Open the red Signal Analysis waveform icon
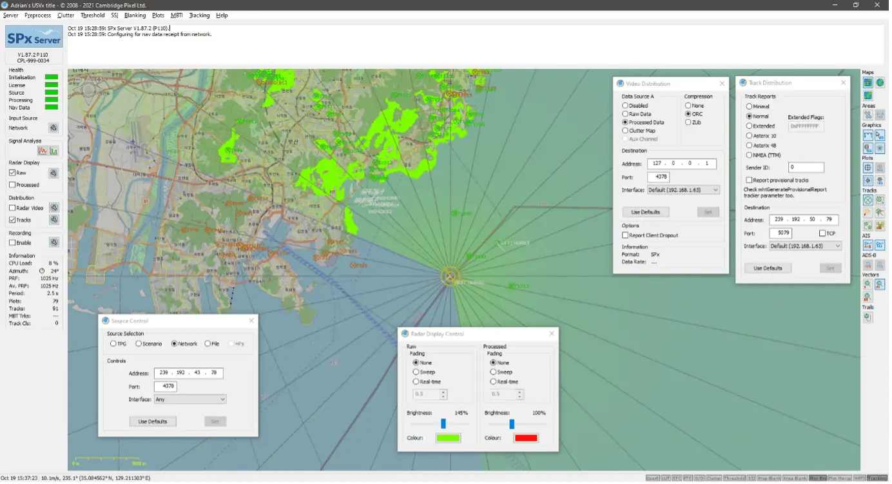892x484 pixels. [43, 151]
